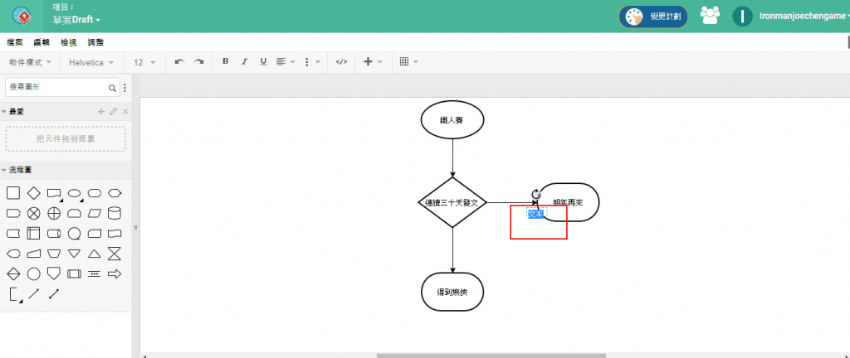Select the ellipse start shape in the palette

[74, 193]
